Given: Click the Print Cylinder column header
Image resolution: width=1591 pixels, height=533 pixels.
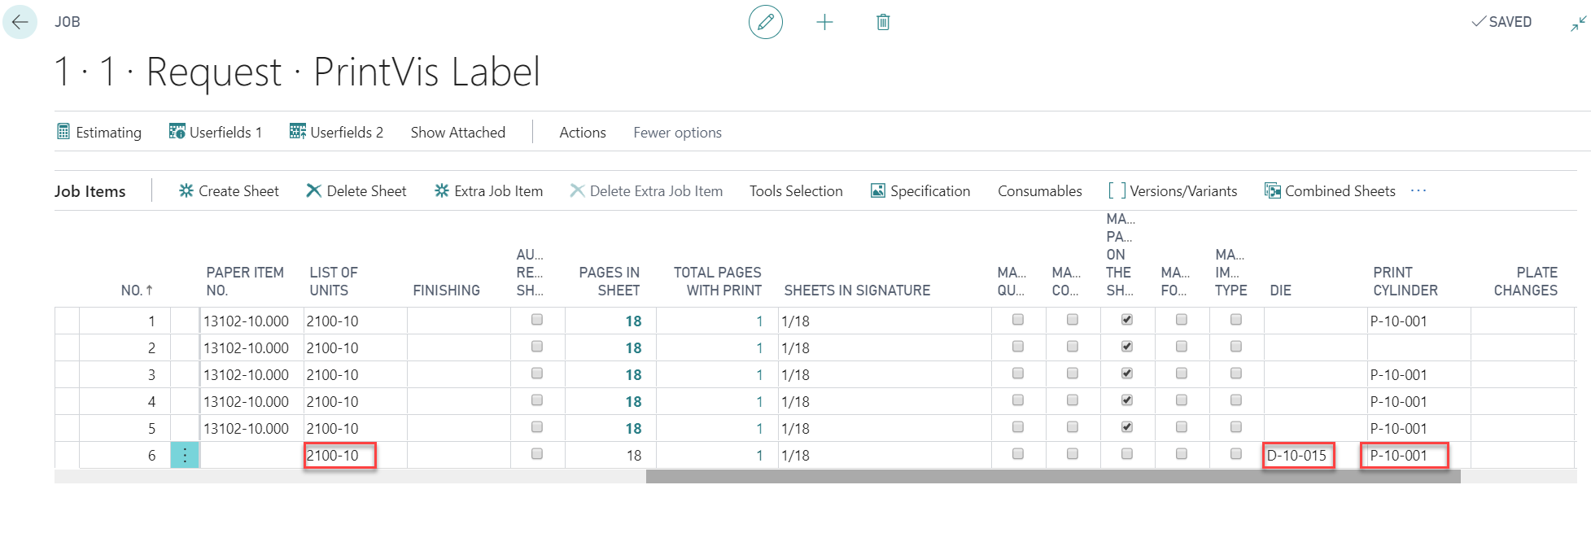Looking at the screenshot, I should tap(1405, 282).
